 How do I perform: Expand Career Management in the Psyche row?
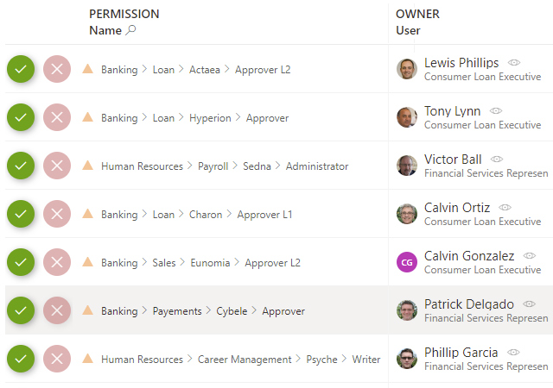click(x=245, y=360)
